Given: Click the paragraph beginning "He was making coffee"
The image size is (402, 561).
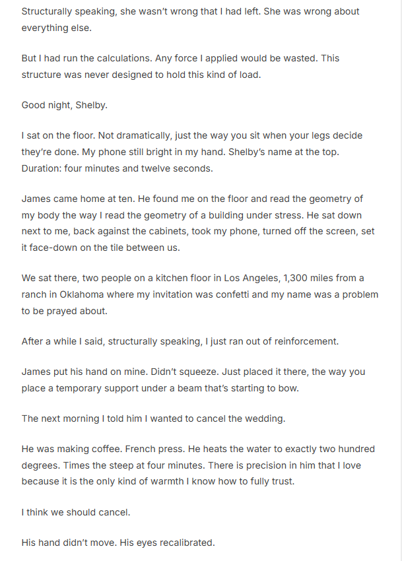Looking at the screenshot, I should [197, 465].
